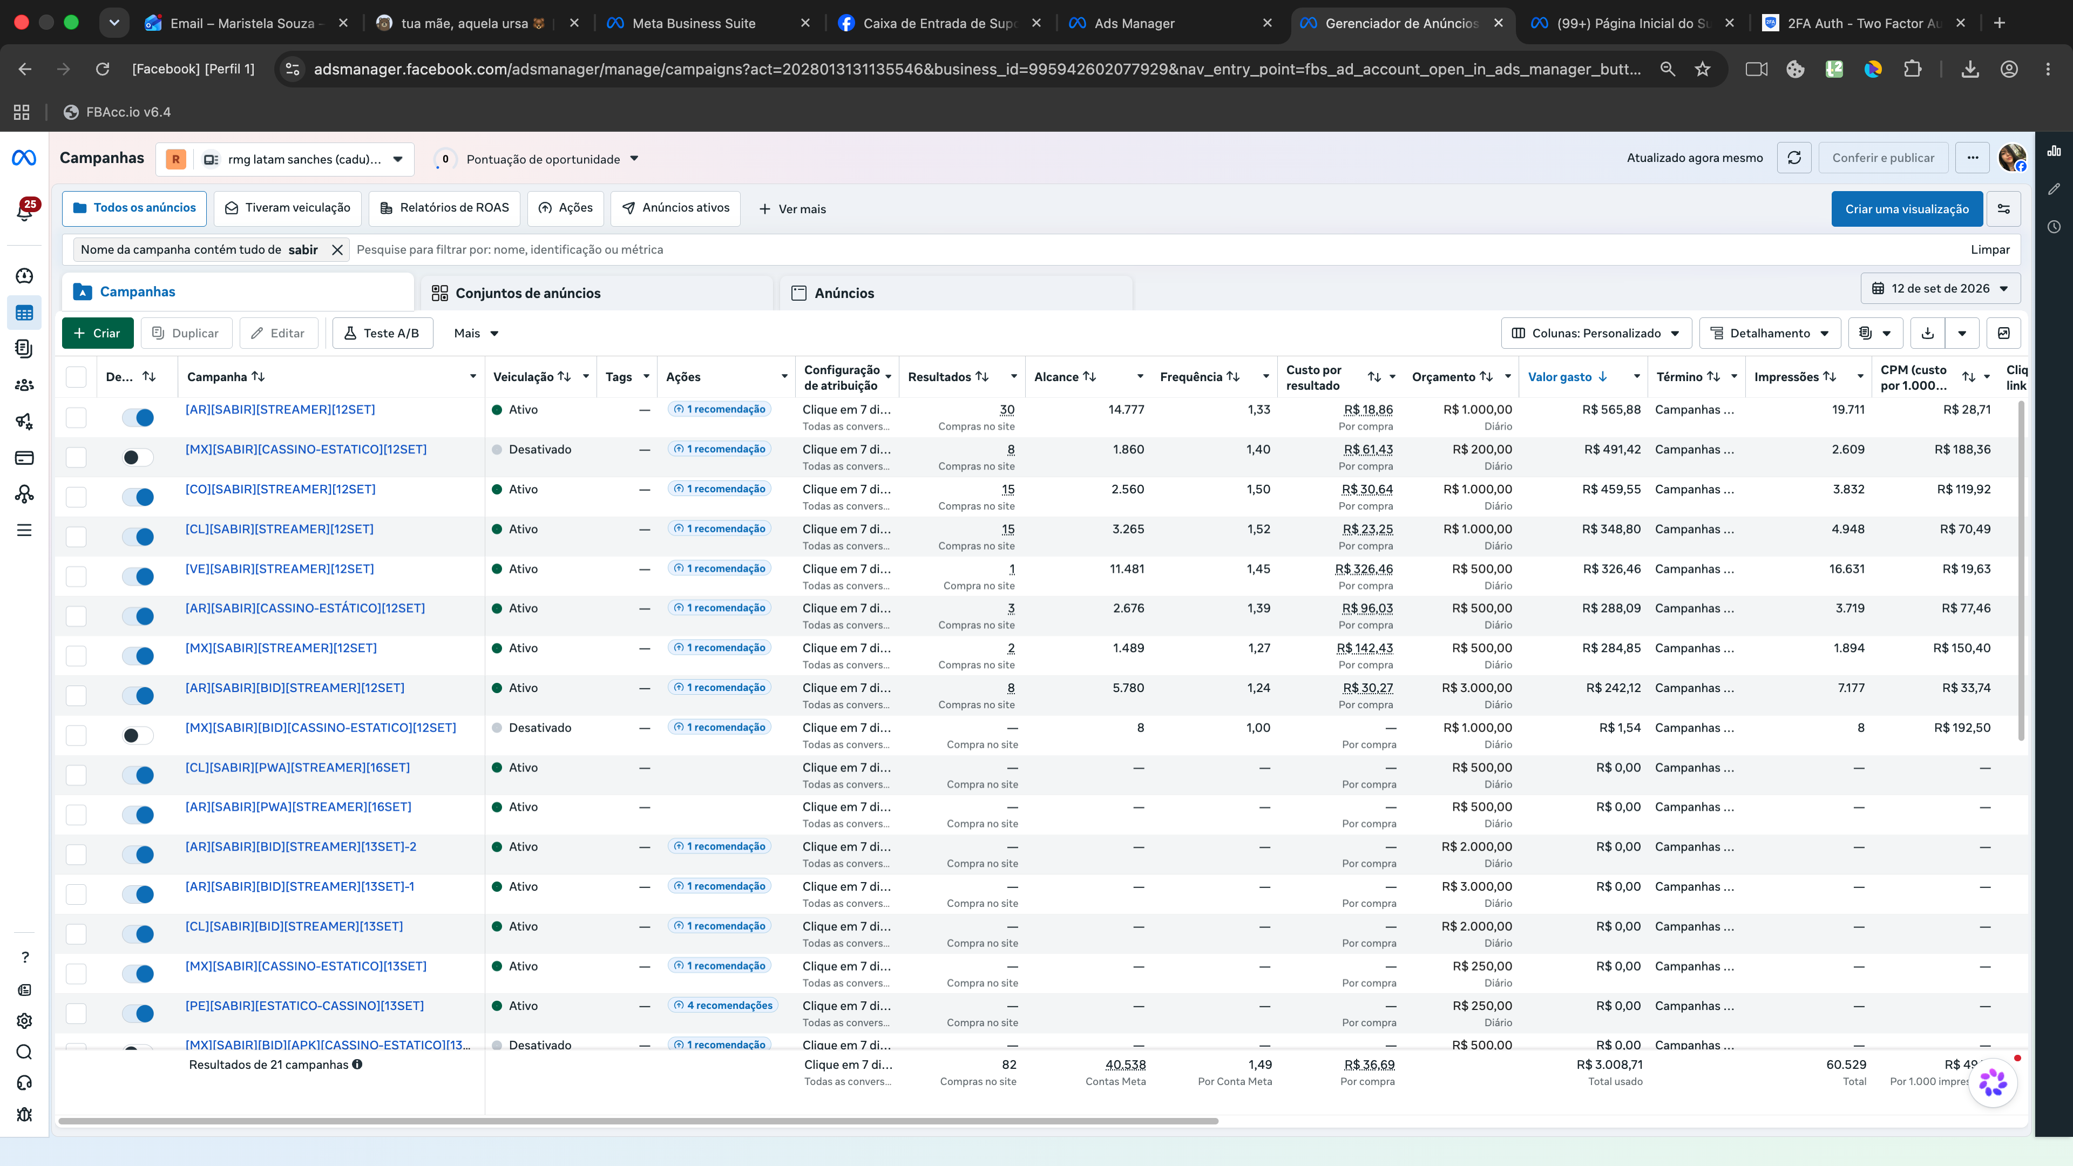Select the Tiveram veiculação view
The width and height of the screenshot is (2073, 1166).
287,208
